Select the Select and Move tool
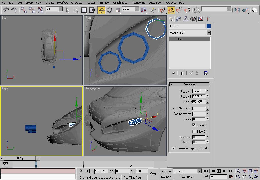Screen dimensions: 260x180 tap(102, 10)
